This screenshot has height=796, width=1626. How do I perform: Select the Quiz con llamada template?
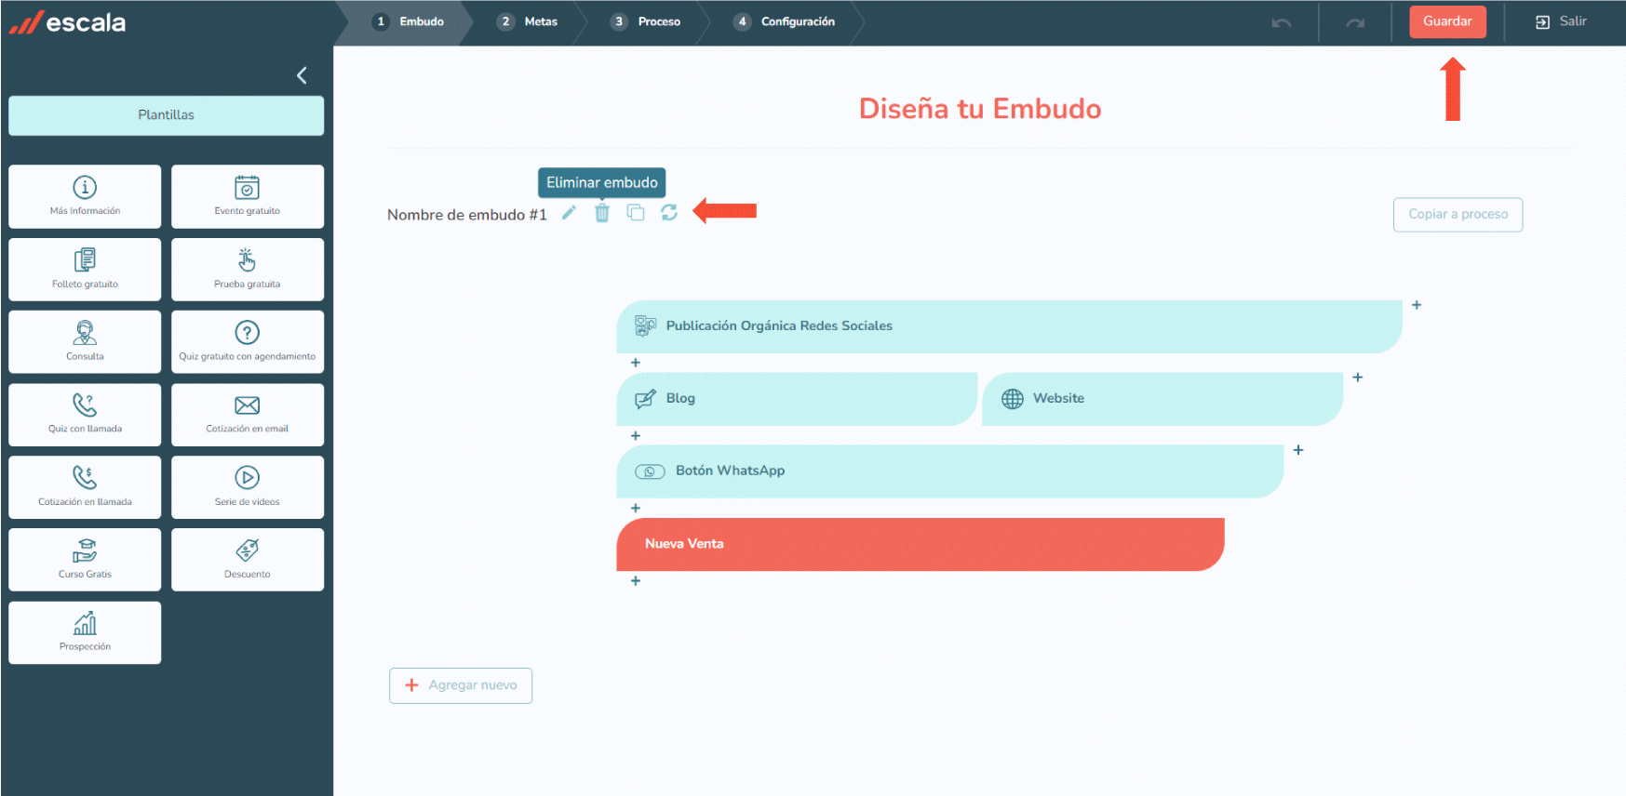coord(85,415)
